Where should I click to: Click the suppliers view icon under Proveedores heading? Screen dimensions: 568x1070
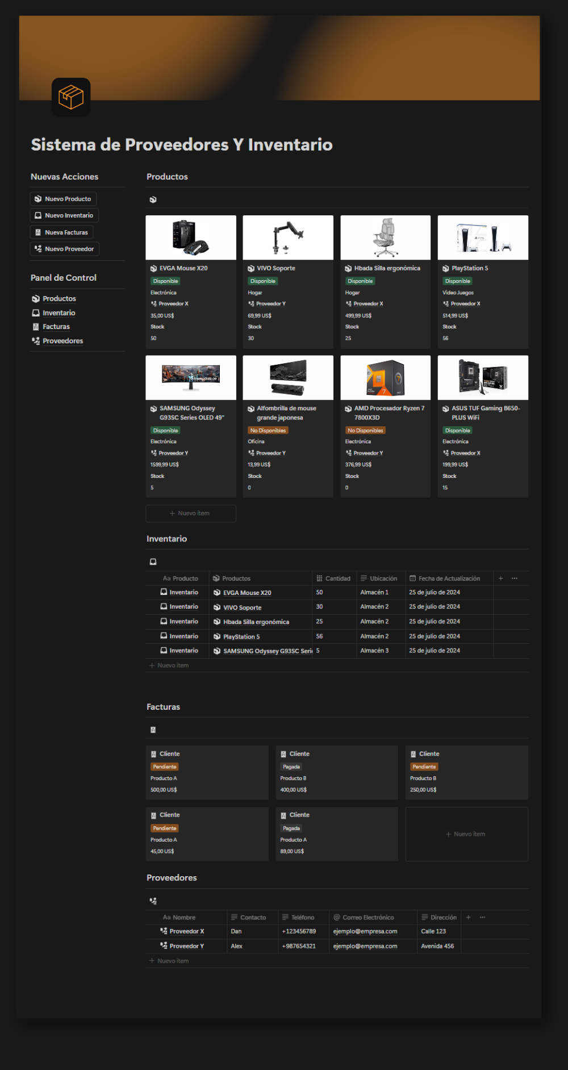point(153,901)
